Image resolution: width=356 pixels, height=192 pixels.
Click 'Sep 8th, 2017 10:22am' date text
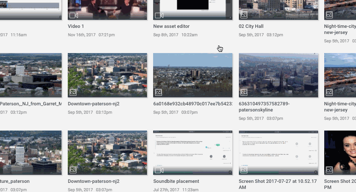pyautogui.click(x=175, y=35)
